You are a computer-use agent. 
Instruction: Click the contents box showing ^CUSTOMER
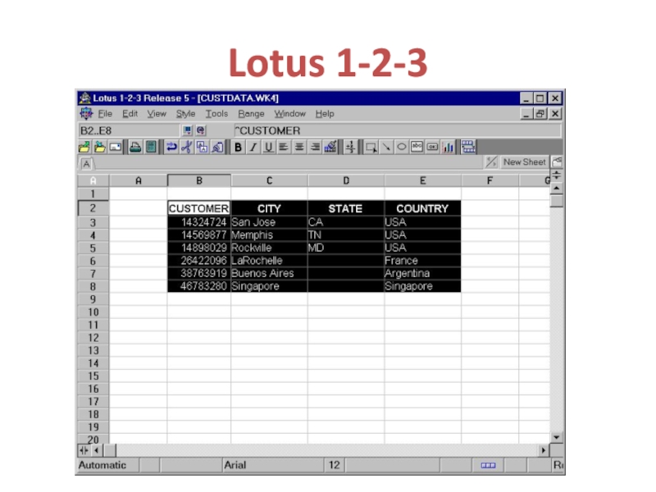[397, 130]
